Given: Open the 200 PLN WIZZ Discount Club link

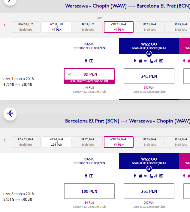Looking at the screenshot, I should [x=149, y=202].
